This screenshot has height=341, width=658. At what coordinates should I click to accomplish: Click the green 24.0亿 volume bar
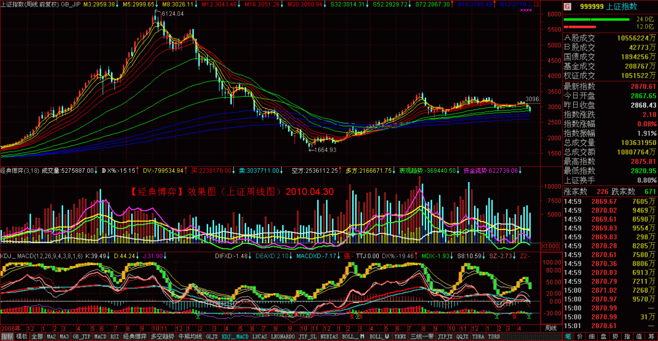coord(596,20)
